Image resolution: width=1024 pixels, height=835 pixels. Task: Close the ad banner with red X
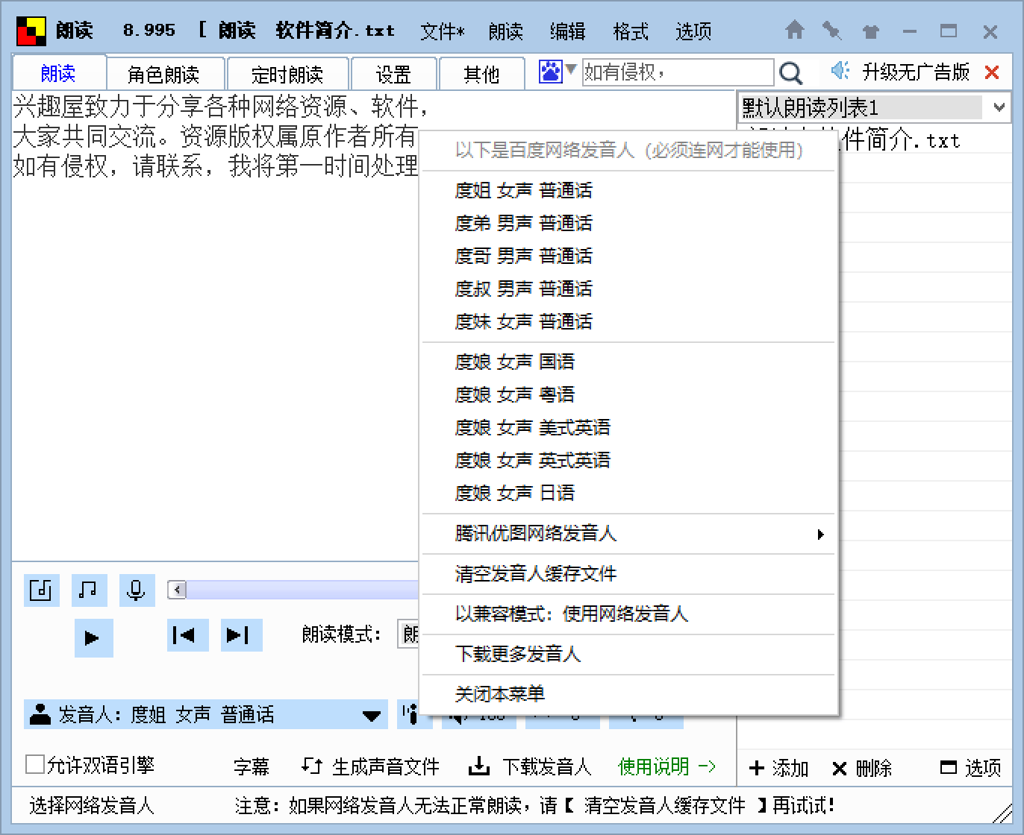tap(992, 72)
